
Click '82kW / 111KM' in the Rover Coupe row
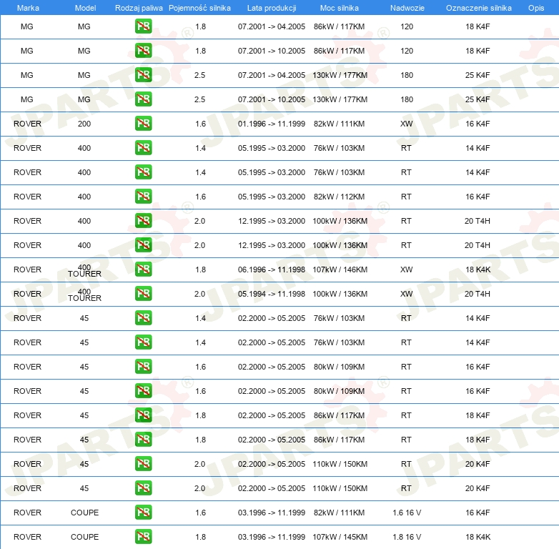(x=339, y=513)
